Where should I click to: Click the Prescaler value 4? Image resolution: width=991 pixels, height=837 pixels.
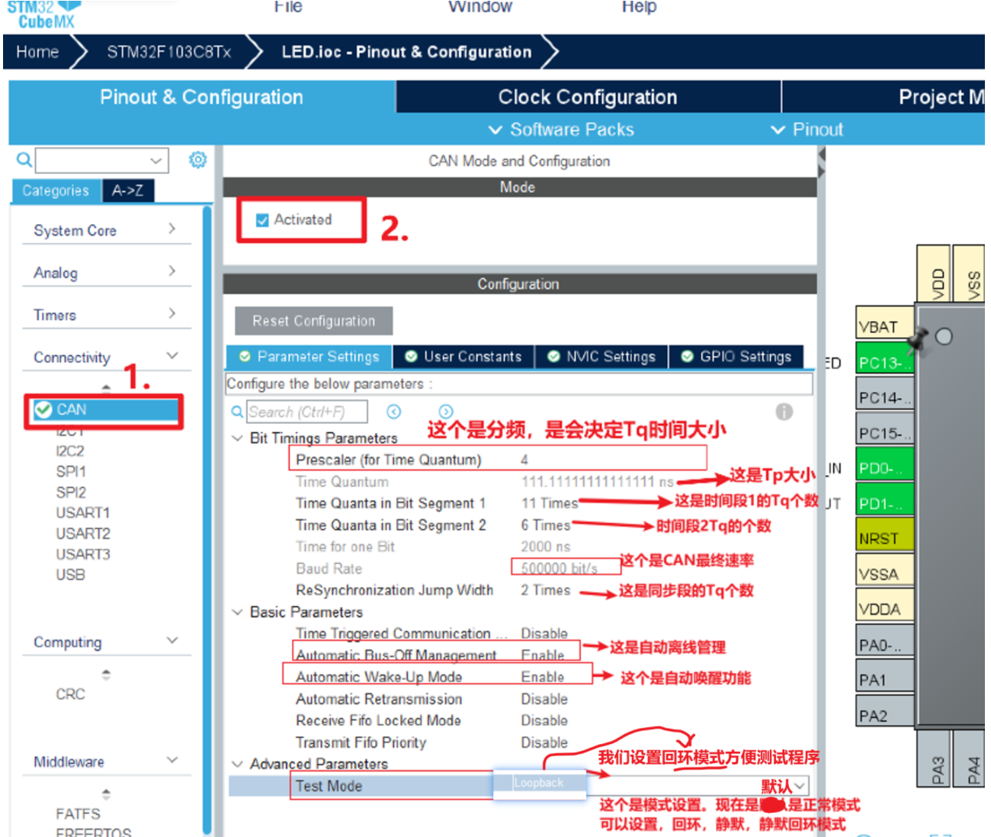524,460
